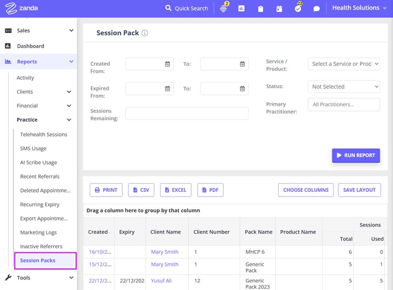Expand the Health Solutions account menu
Viewport: 393px width, 290px height.
point(360,8)
